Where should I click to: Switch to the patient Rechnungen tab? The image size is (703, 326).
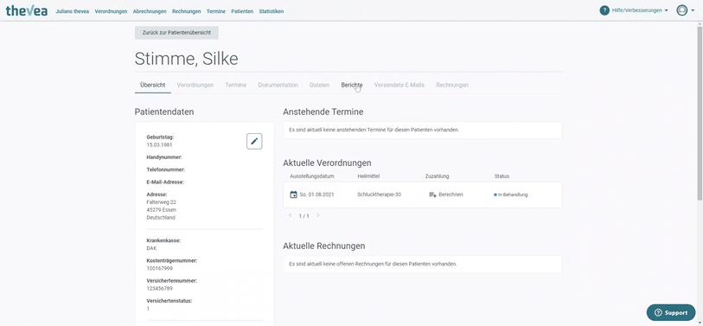452,85
